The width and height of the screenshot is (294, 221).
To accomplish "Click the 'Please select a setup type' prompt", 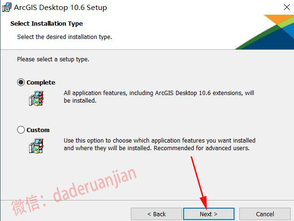I will [x=53, y=59].
